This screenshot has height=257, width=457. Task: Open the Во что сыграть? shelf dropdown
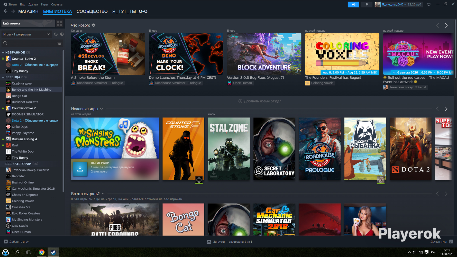(103, 194)
